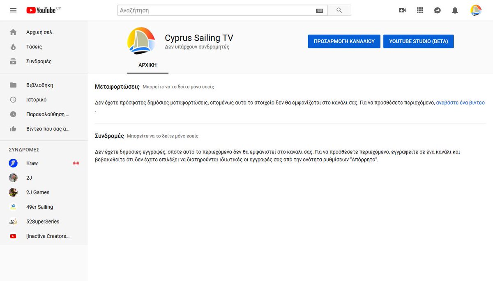Click the Cyprus Sailing TV channel logo
This screenshot has width=493, height=281.
click(x=141, y=41)
